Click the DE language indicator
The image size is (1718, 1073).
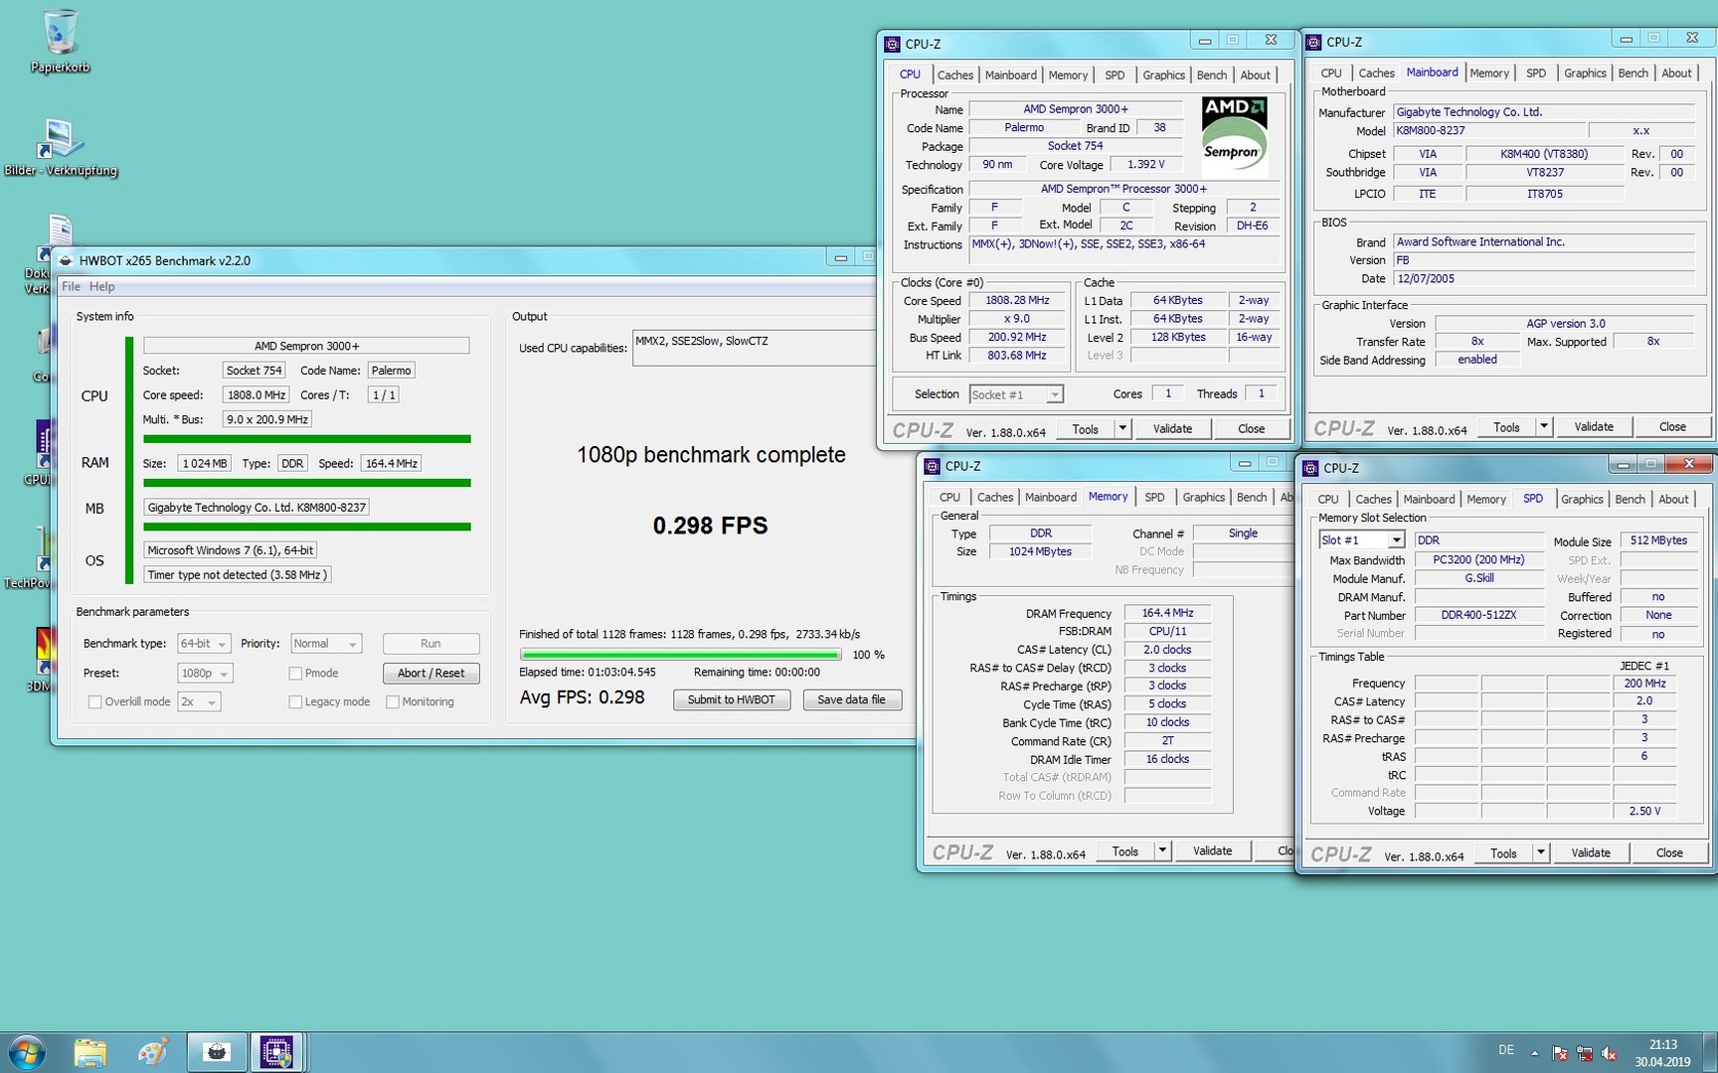pyautogui.click(x=1506, y=1050)
